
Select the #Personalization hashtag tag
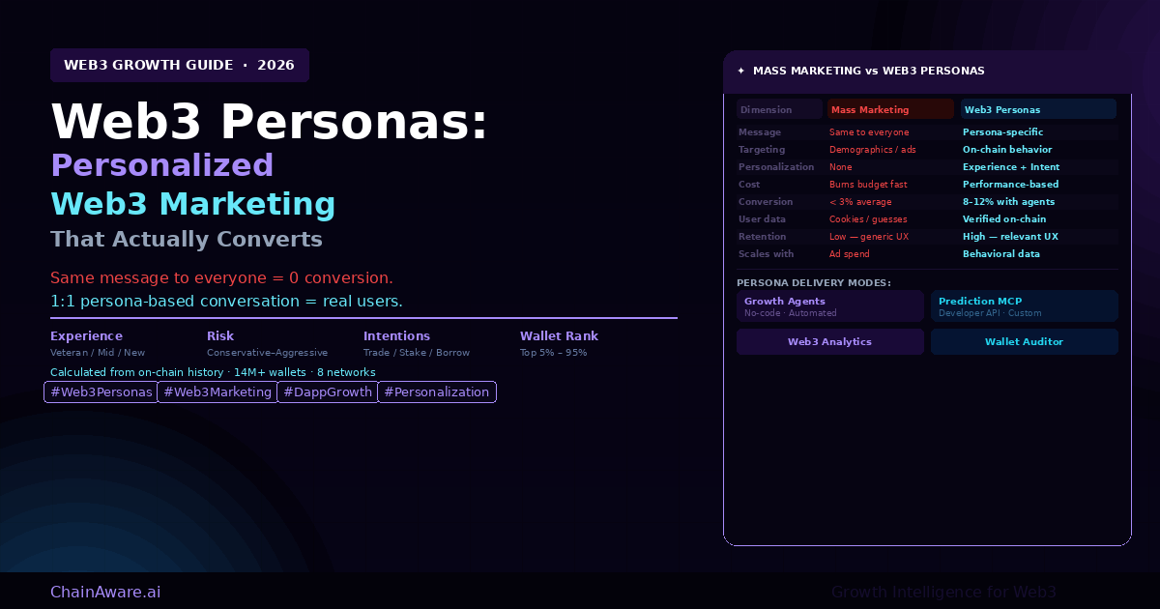point(437,391)
